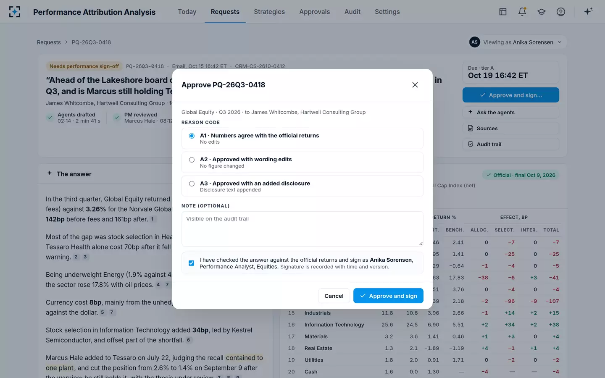Click the Needs performance sign-off badge
The image size is (605, 378).
84,66
